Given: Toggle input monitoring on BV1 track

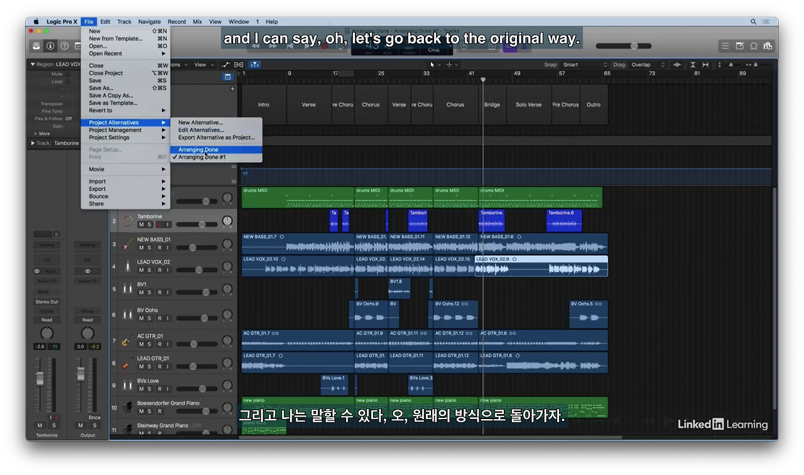Looking at the screenshot, I should coord(168,292).
